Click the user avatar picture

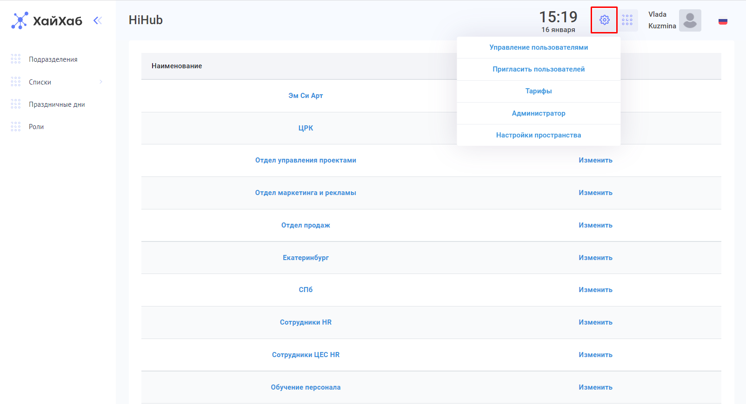pyautogui.click(x=690, y=20)
